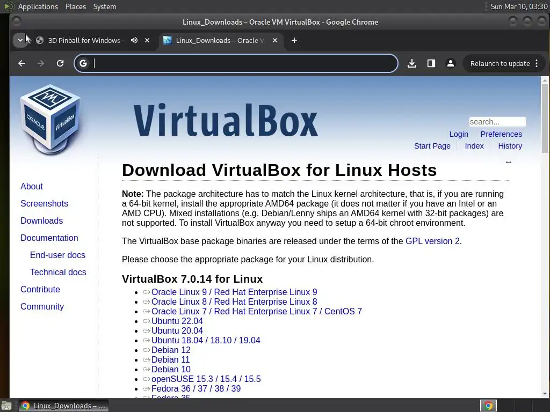Close the Linux_Downloads tab
The height and width of the screenshot is (412, 550).
275,40
